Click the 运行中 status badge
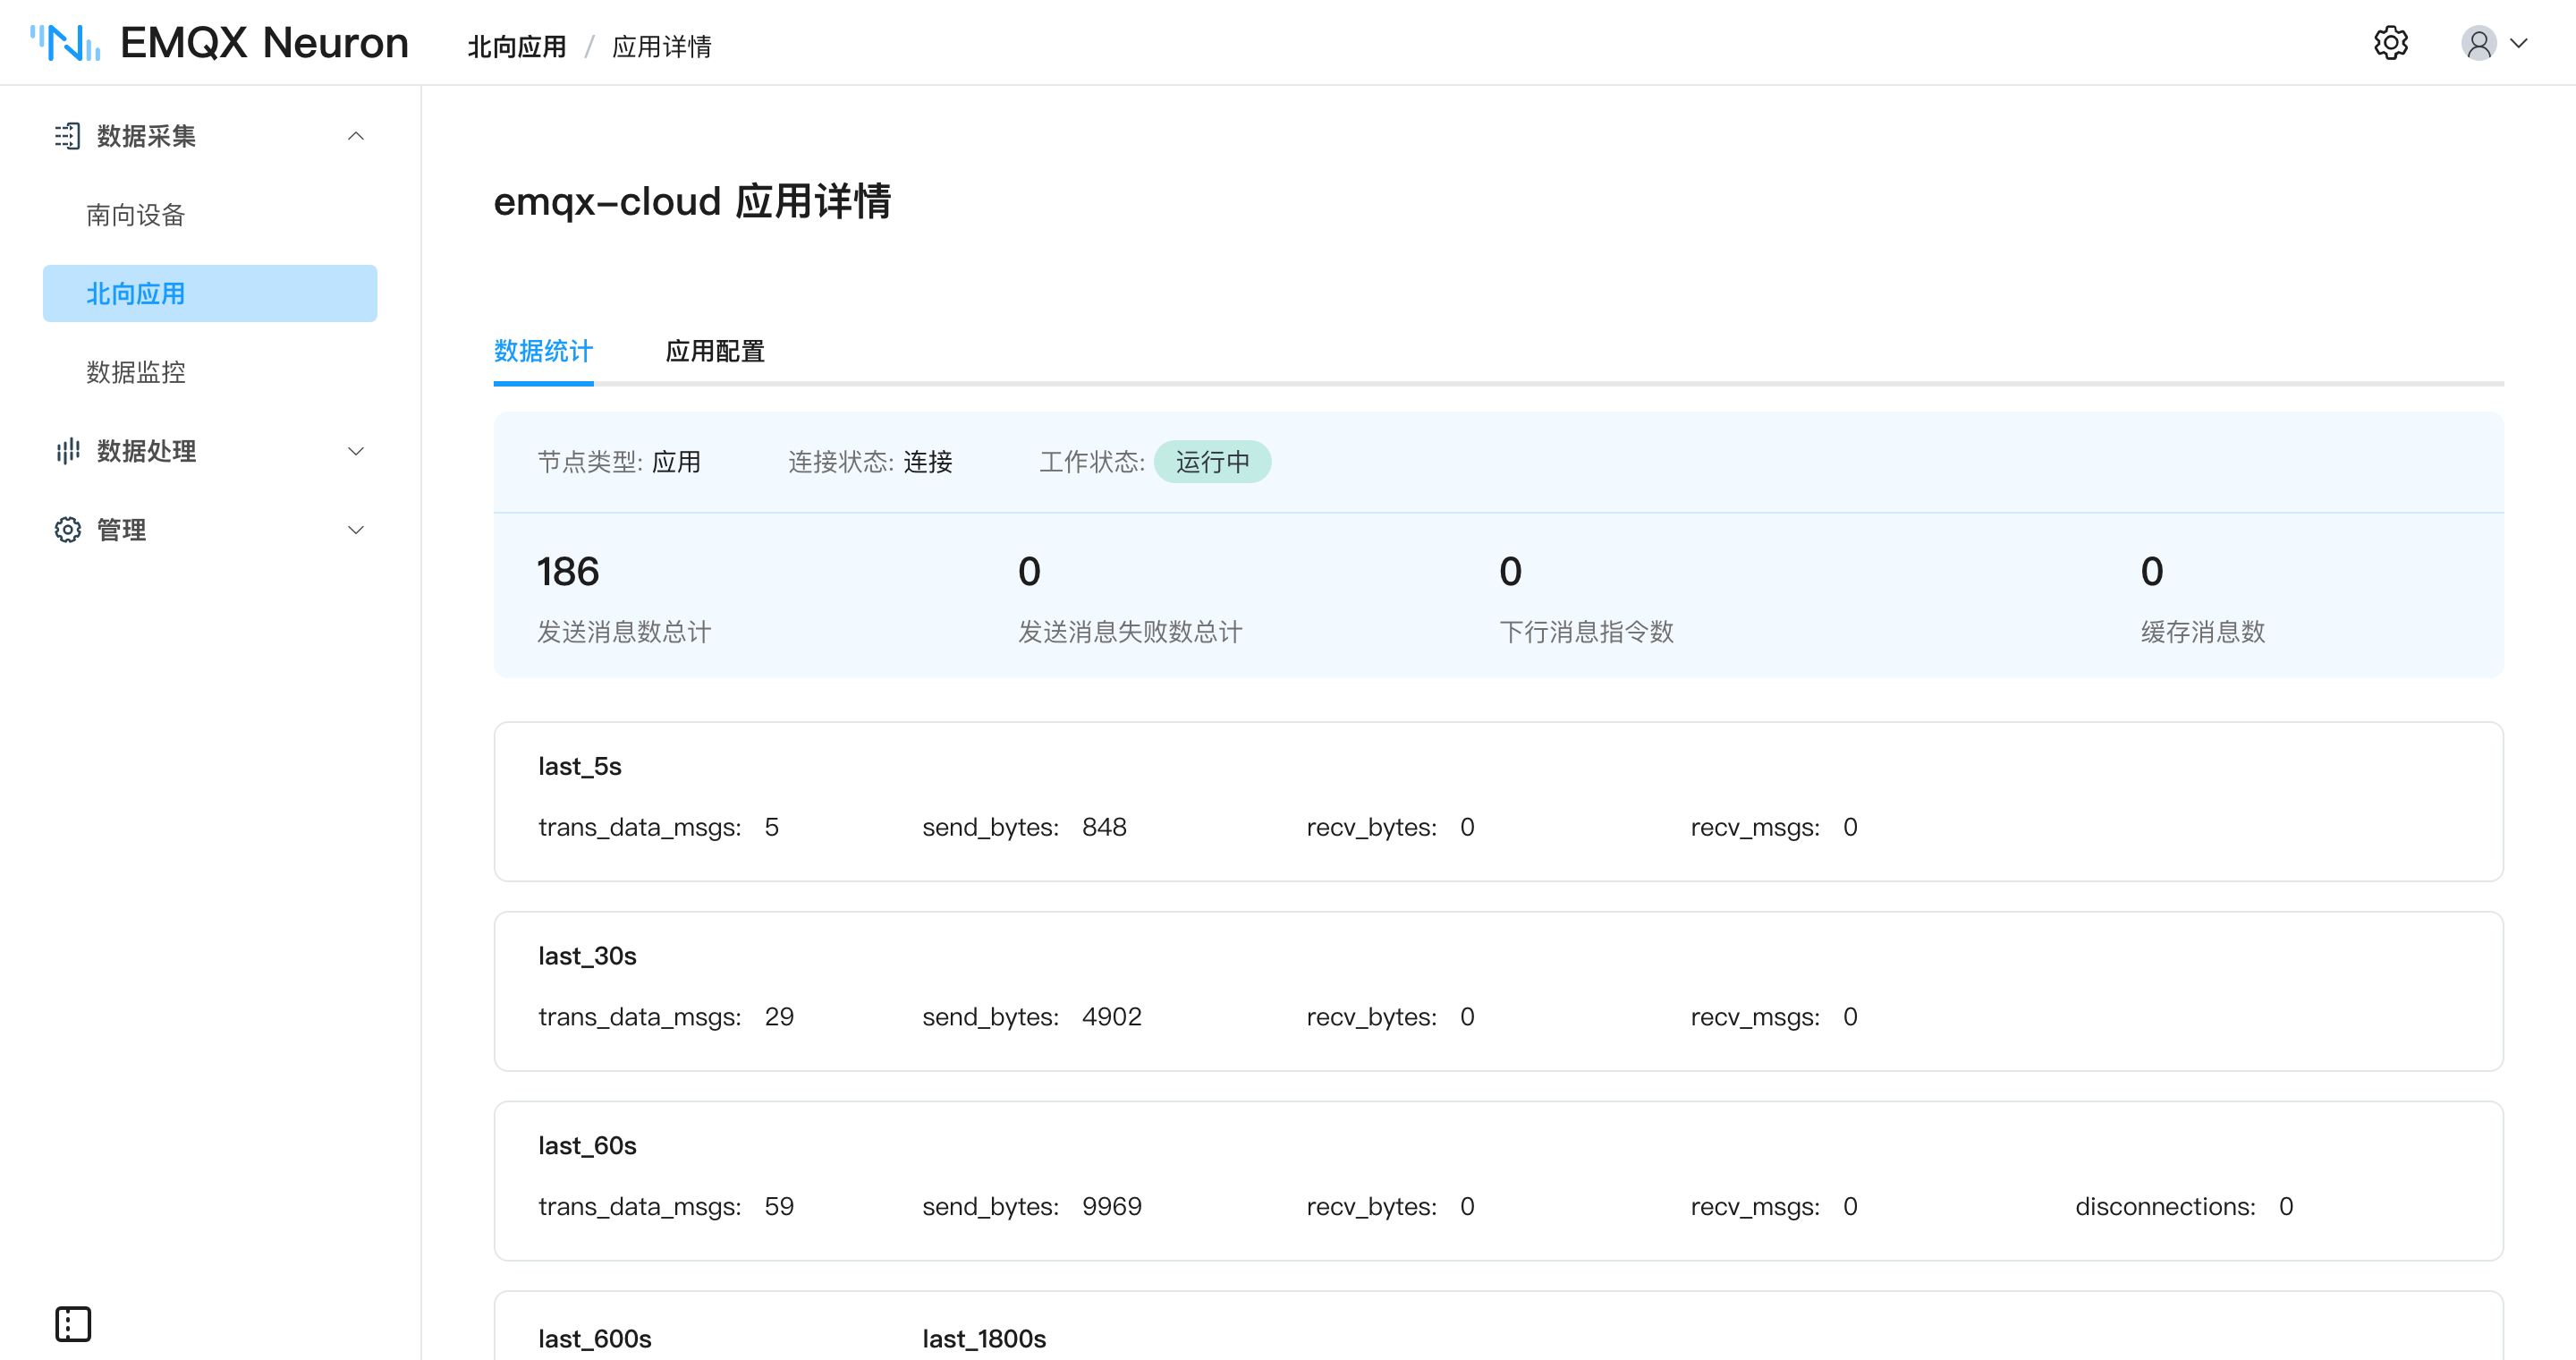The image size is (2576, 1360). click(x=1212, y=462)
